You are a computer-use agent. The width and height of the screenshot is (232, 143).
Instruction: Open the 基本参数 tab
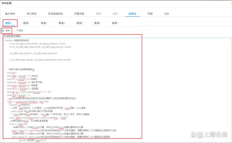tap(10, 14)
